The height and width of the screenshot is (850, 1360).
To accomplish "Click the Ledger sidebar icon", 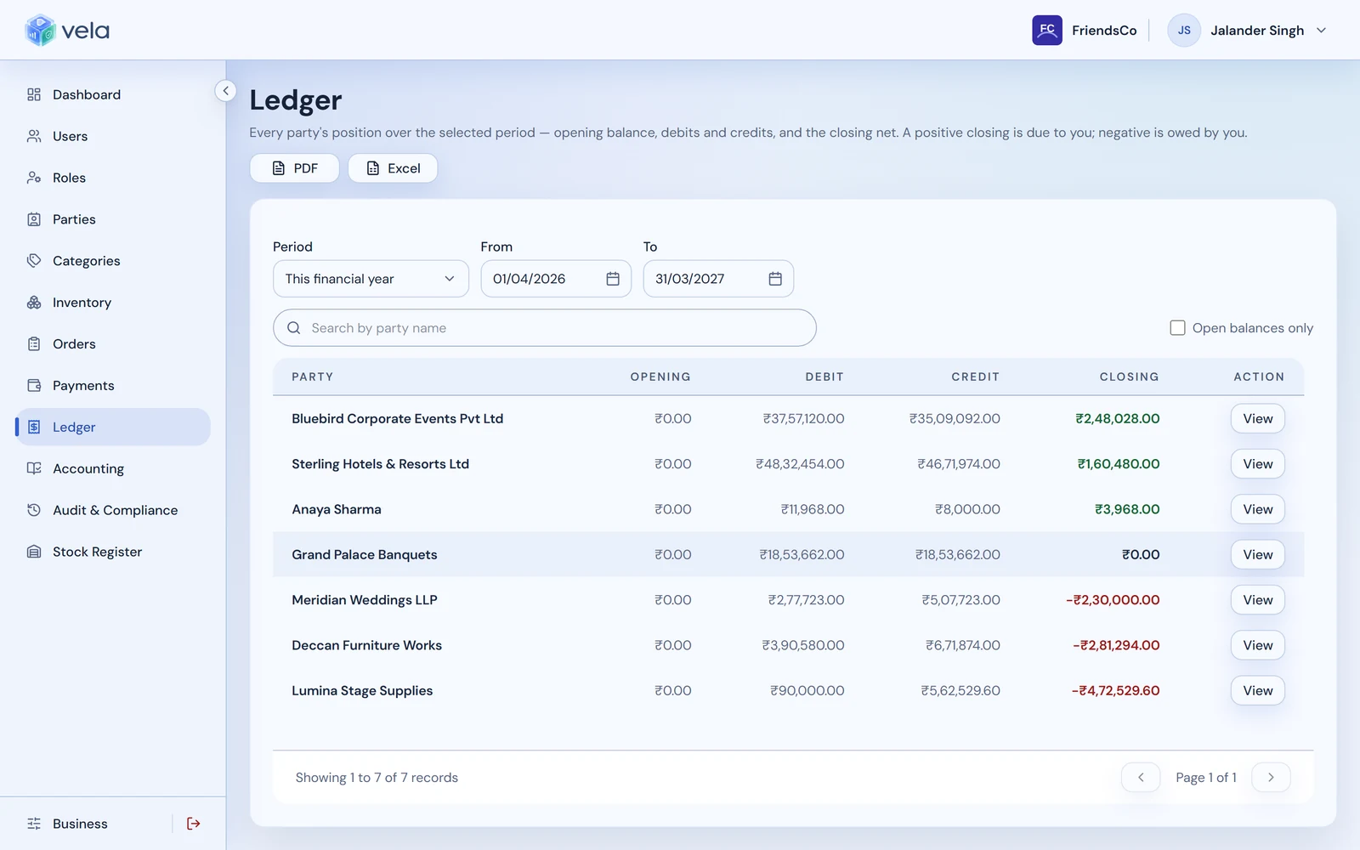I will point(34,427).
